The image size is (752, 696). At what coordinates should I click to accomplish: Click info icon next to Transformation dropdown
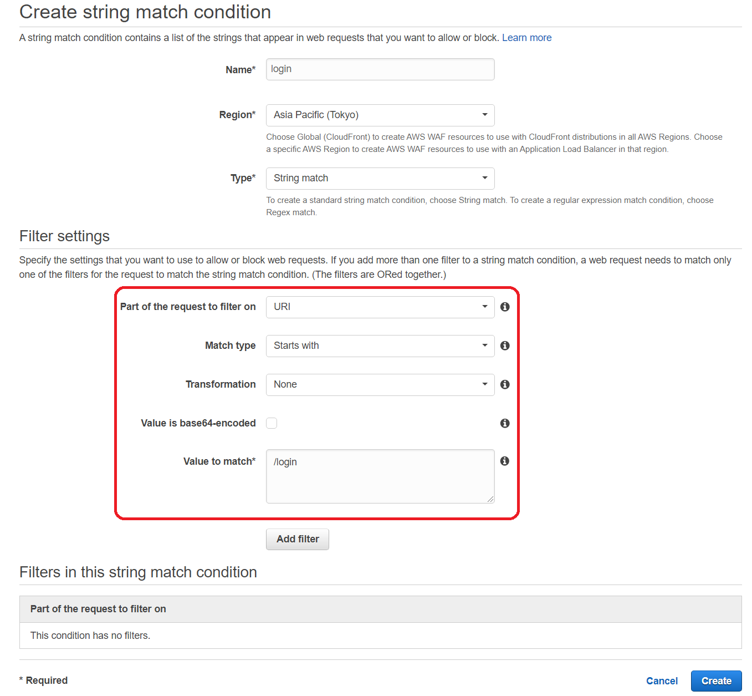tap(505, 384)
